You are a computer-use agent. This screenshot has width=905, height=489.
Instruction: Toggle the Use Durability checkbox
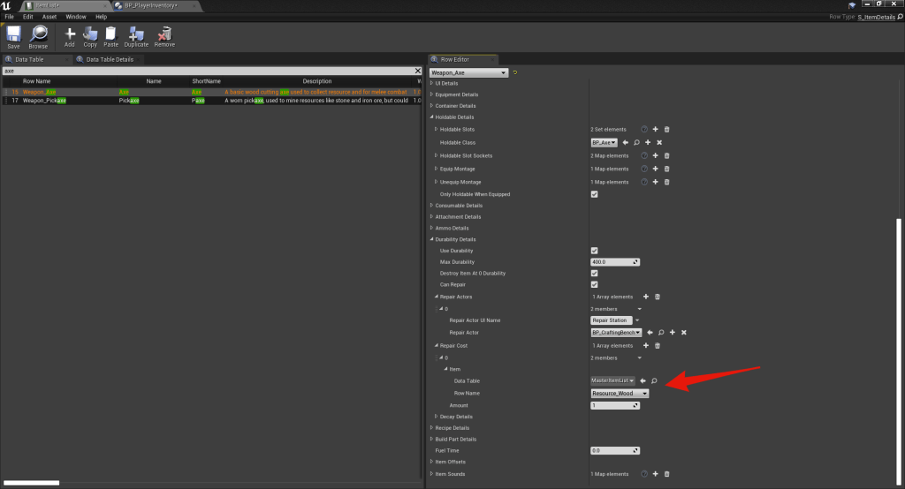(x=594, y=251)
